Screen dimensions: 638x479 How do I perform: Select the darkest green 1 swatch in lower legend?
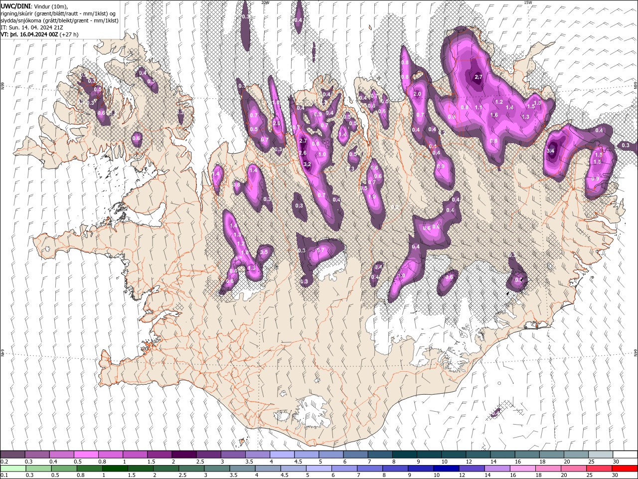pos(115,468)
